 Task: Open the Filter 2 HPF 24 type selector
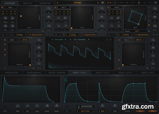139,40
